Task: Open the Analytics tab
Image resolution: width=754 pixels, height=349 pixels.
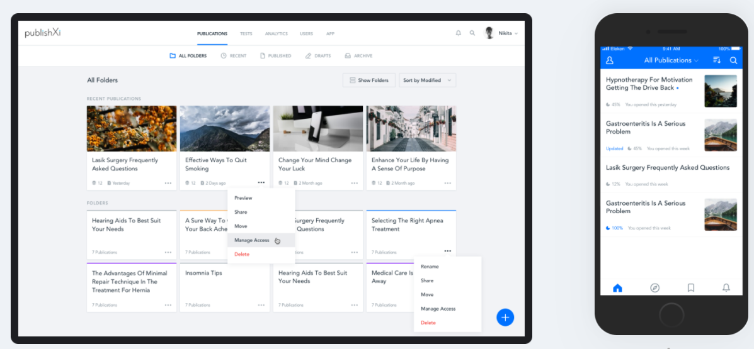Action: point(276,33)
